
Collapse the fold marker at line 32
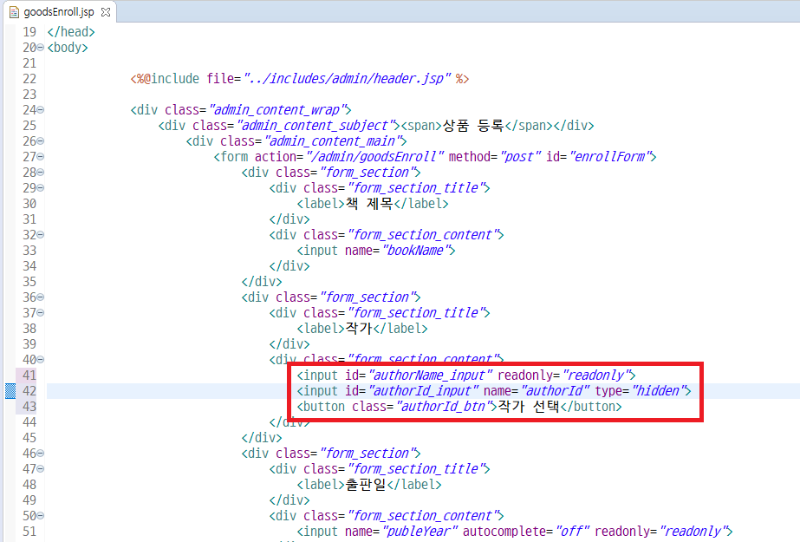[41, 235]
